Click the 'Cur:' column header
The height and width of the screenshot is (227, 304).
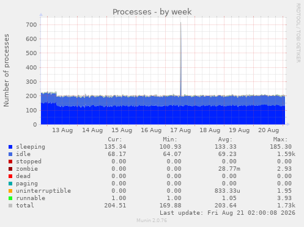click(x=115, y=140)
